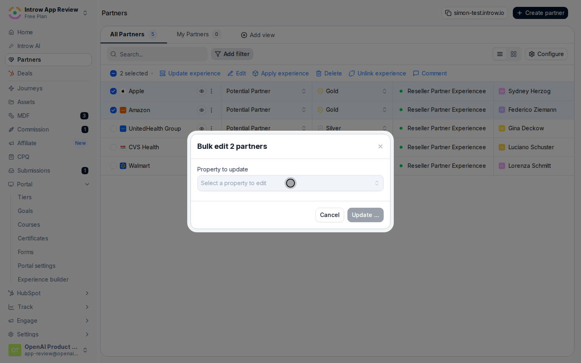Switch to list layout view
This screenshot has width=581, height=363.
(x=500, y=54)
